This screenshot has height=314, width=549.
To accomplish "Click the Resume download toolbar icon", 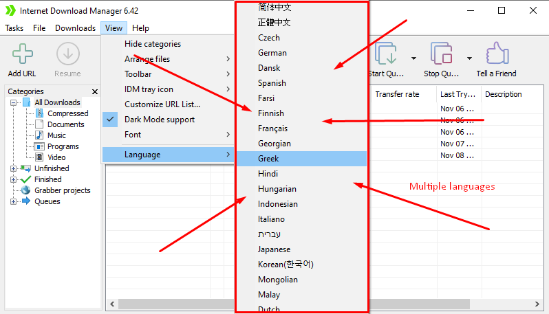I will (x=68, y=54).
